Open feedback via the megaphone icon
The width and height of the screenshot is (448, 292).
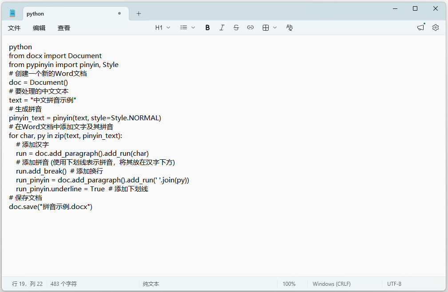[x=420, y=28]
